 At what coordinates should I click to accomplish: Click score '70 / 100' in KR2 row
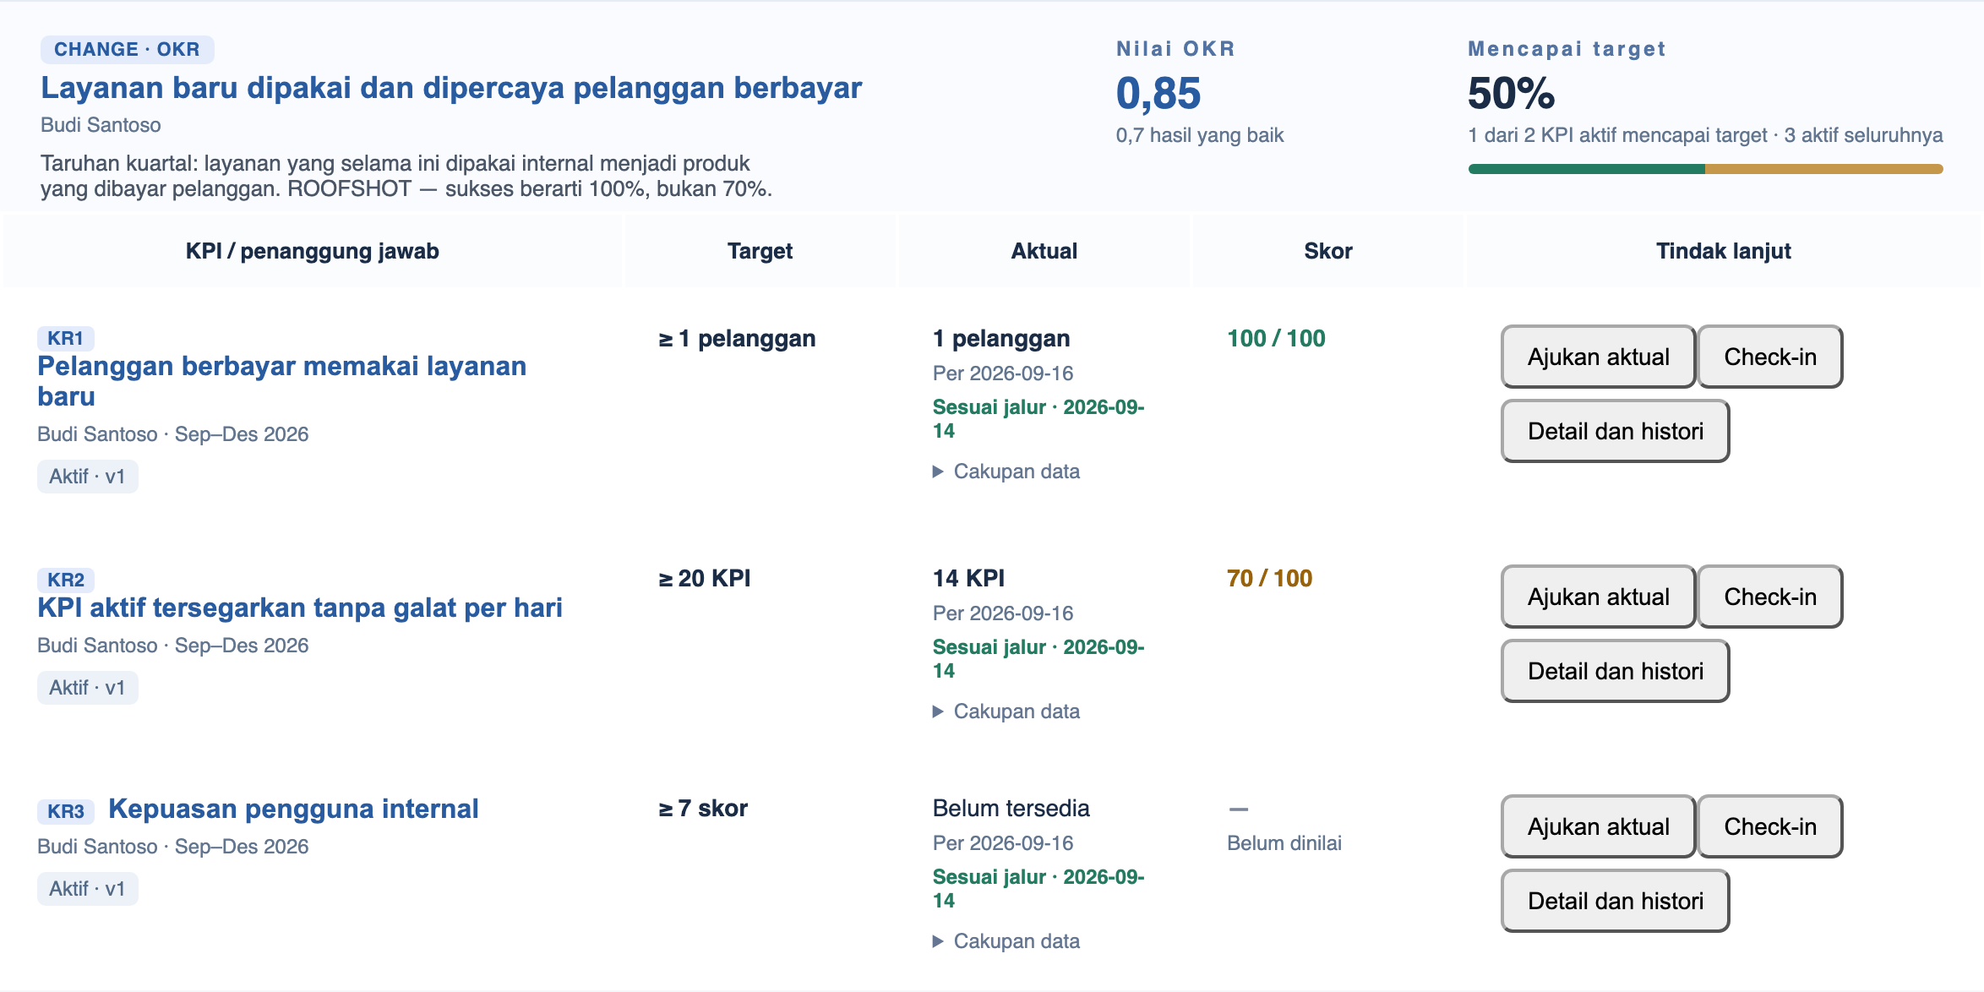1269,579
